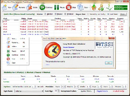Close the About dialog
This screenshot has height=96, width=130.
tap(112, 38)
